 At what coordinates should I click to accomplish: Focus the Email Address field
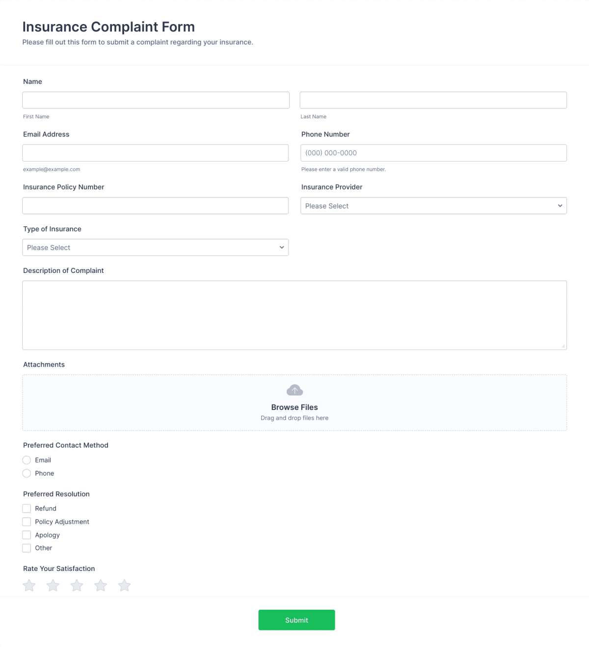coord(155,153)
